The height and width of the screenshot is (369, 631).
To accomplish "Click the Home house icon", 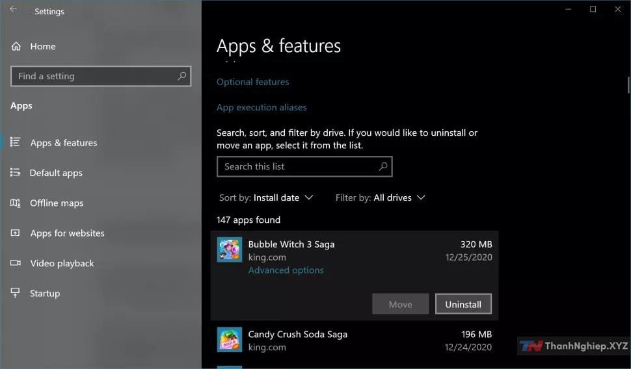I will [16, 46].
